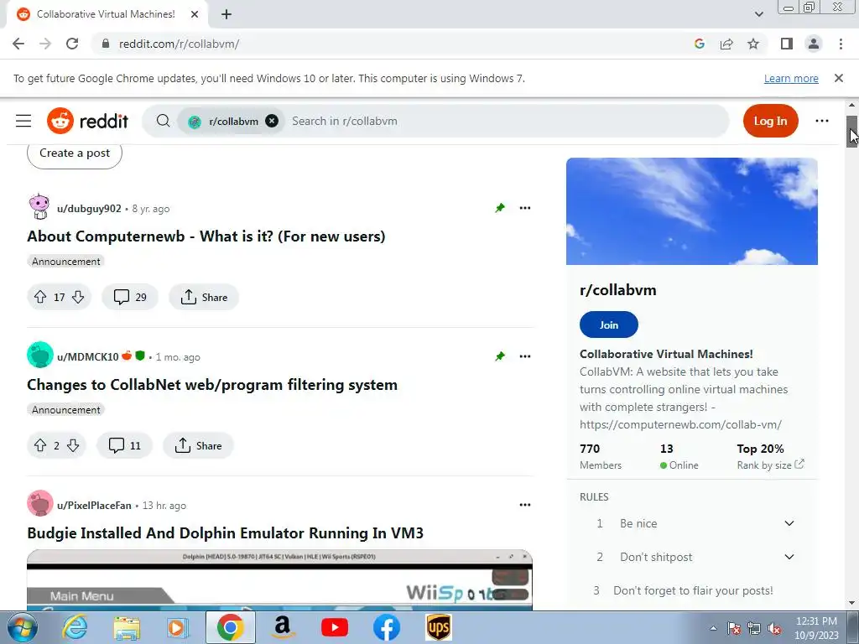This screenshot has height=644, width=859.
Task: Open Reddit header three-dot menu
Action: click(x=822, y=121)
